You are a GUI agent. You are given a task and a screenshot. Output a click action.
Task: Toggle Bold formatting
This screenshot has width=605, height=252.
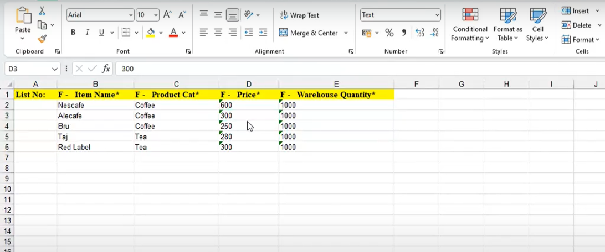pos(73,33)
